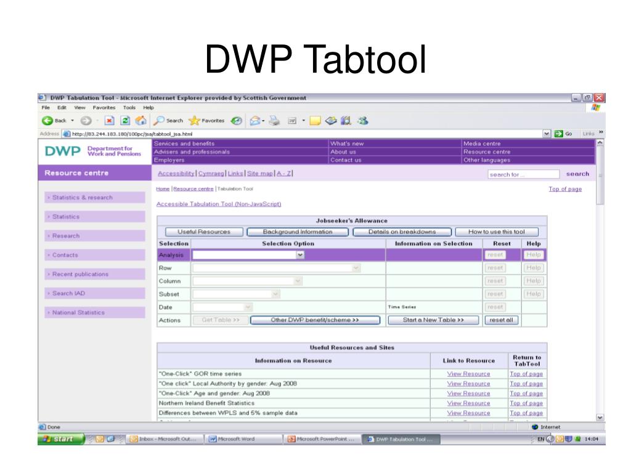Expand the Subset selection dropdown
The width and height of the screenshot is (631, 473).
click(x=275, y=294)
